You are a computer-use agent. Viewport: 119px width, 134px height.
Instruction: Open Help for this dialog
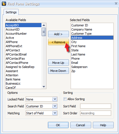(x=103, y=125)
